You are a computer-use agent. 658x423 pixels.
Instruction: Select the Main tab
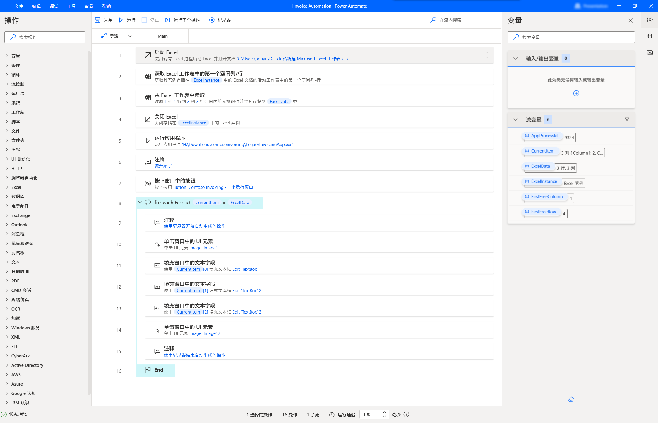pos(162,36)
